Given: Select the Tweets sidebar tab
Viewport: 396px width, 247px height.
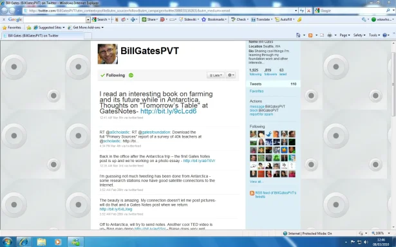Looking at the screenshot, I should 273,84.
